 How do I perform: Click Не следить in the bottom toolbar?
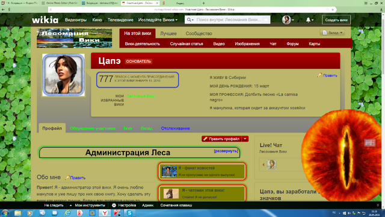click(x=54, y=205)
